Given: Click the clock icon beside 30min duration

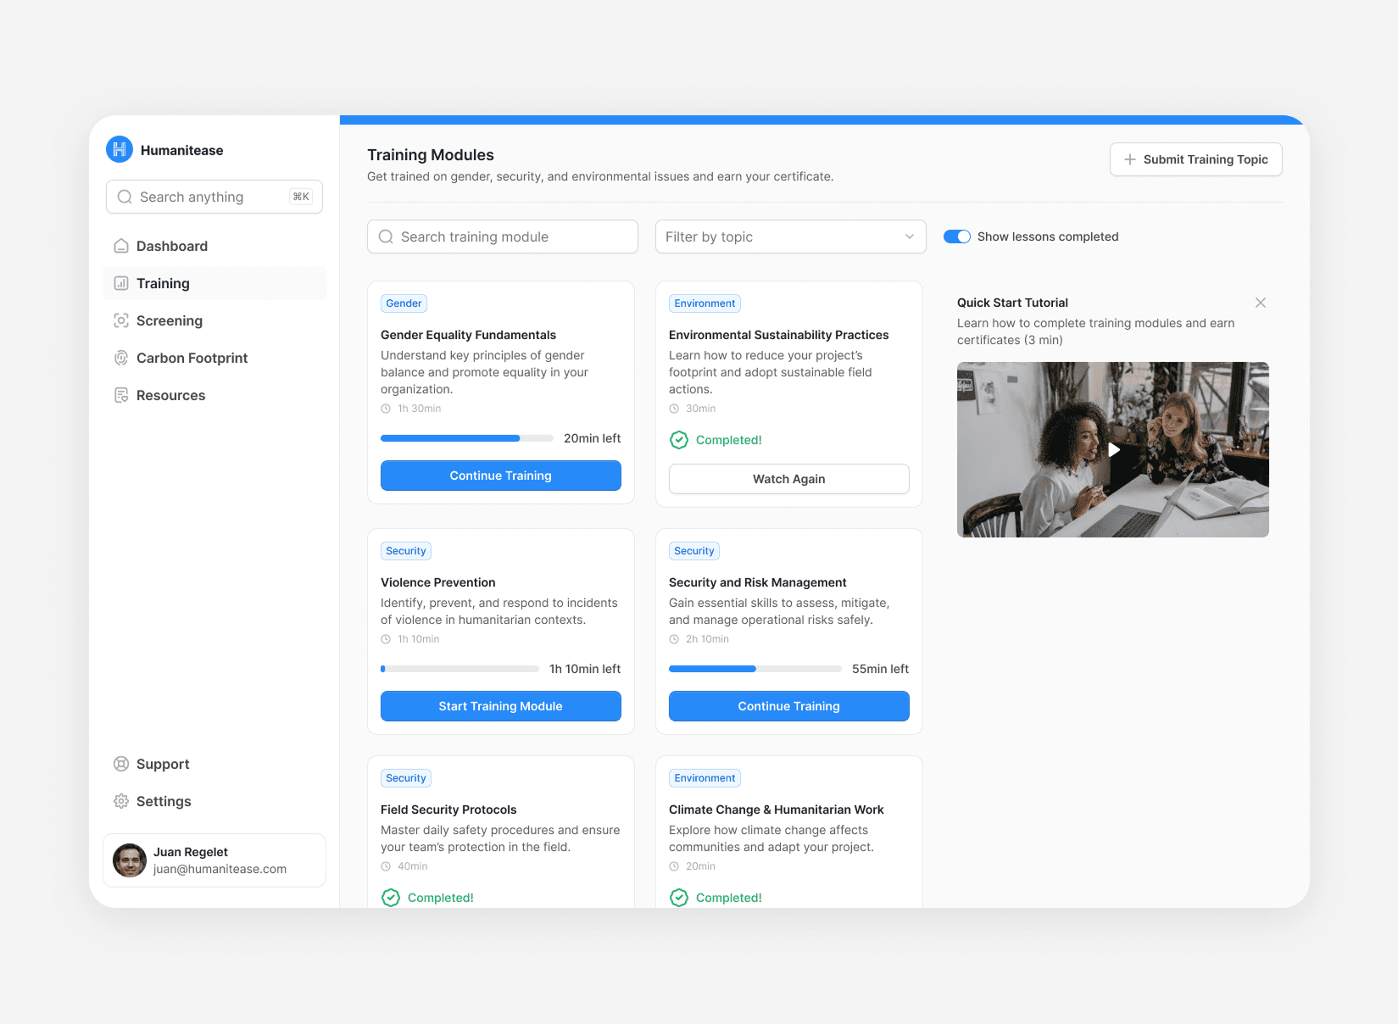Looking at the screenshot, I should pyautogui.click(x=674, y=409).
